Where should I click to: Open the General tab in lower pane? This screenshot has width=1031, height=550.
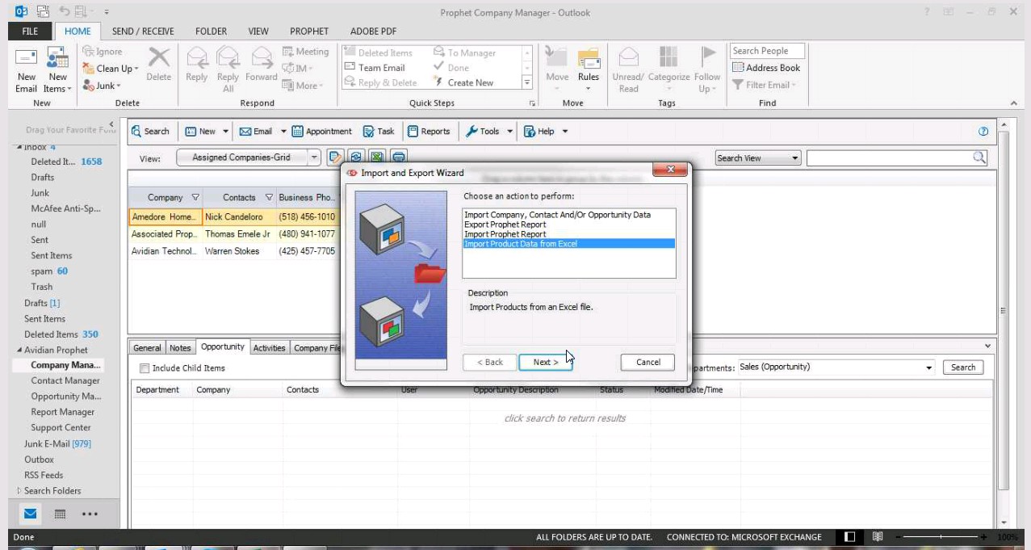[147, 348]
